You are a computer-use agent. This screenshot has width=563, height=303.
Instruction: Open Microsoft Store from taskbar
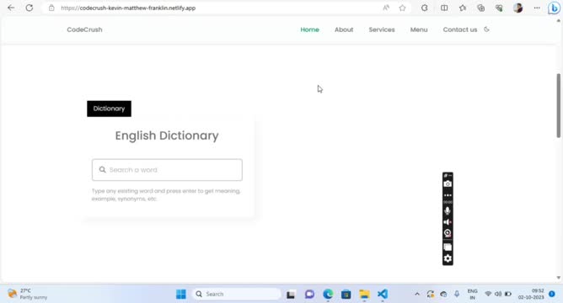pos(346,295)
